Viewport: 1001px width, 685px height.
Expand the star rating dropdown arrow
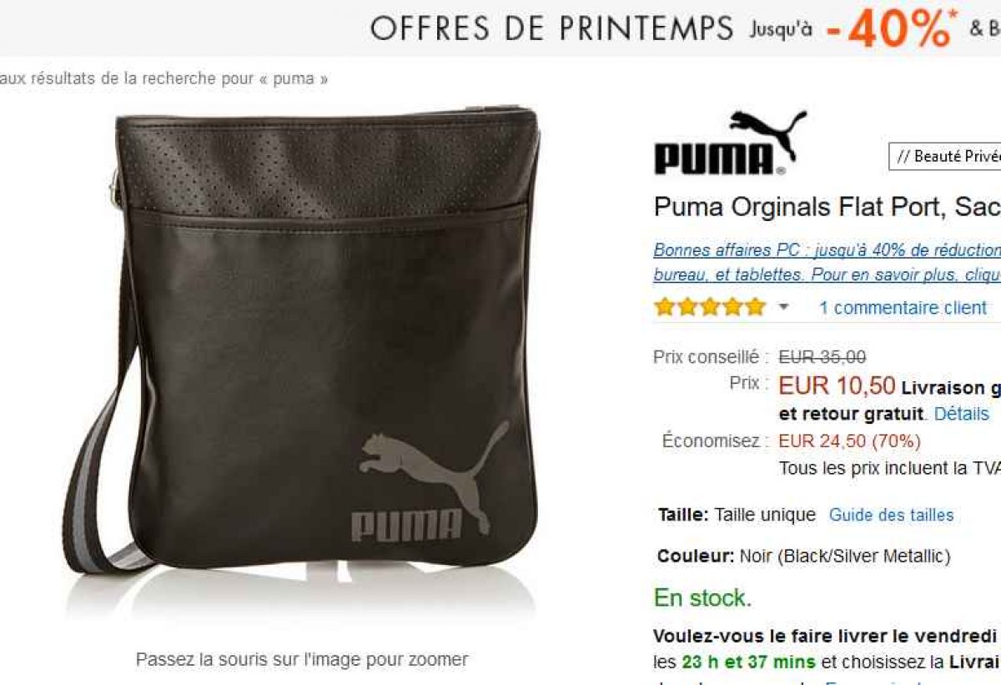tap(783, 308)
